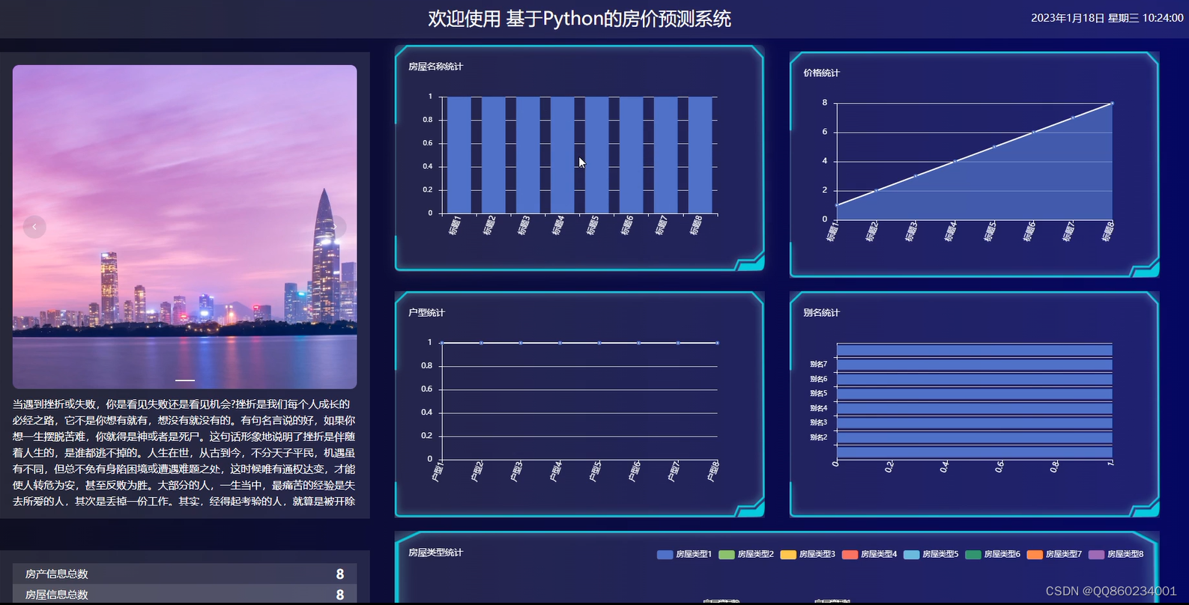1189x605 pixels.
Task: Open the city skyline carousel photo
Action: pos(185,226)
